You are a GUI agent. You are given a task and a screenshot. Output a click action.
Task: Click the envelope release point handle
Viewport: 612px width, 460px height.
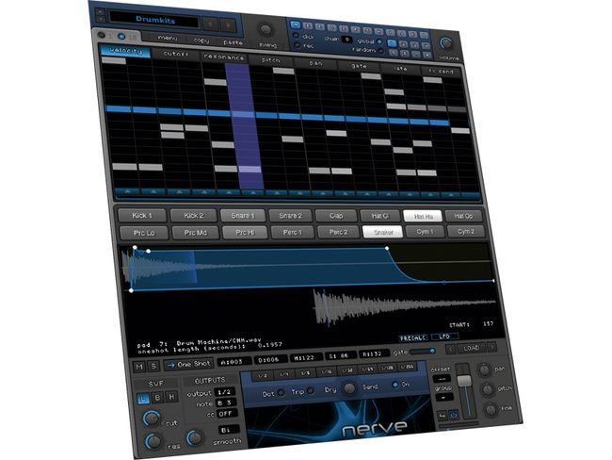click(x=387, y=248)
